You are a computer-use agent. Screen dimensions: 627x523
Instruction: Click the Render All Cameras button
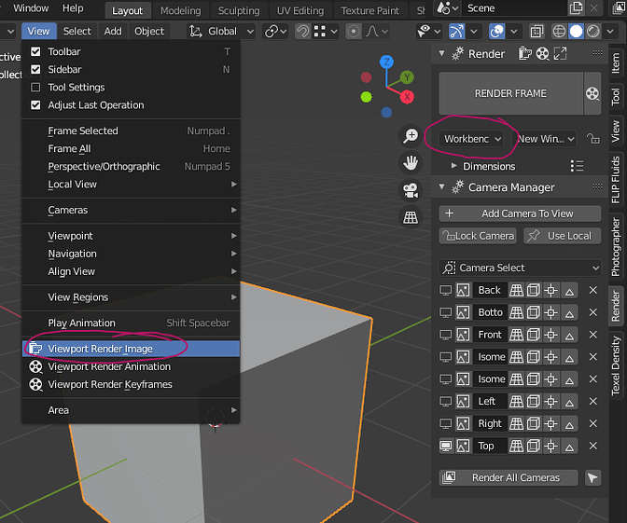pyautogui.click(x=509, y=478)
